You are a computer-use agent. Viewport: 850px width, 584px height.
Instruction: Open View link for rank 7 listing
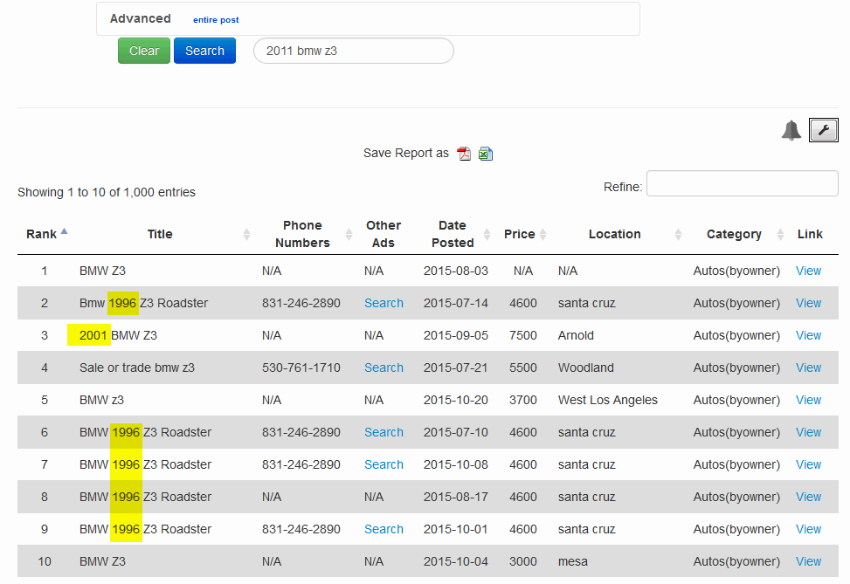[808, 464]
